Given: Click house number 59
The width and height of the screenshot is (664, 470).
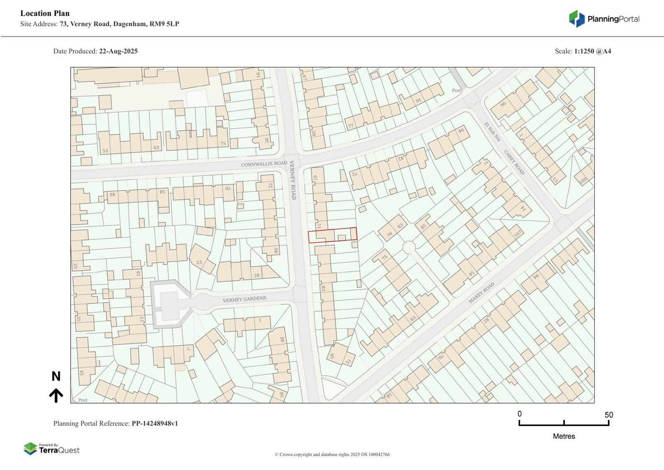Looking at the screenshot, I should click(313, 133).
